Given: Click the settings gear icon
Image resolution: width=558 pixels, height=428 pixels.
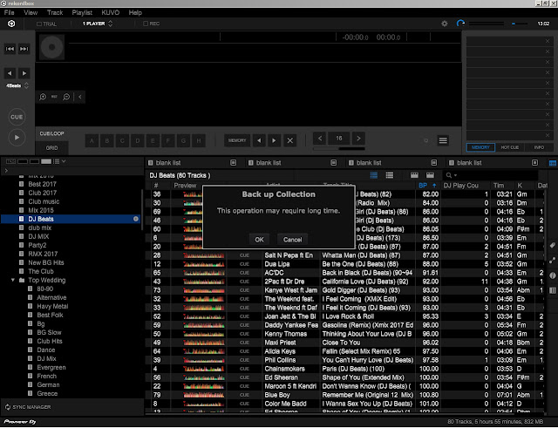Looking at the screenshot, I should point(444,24).
